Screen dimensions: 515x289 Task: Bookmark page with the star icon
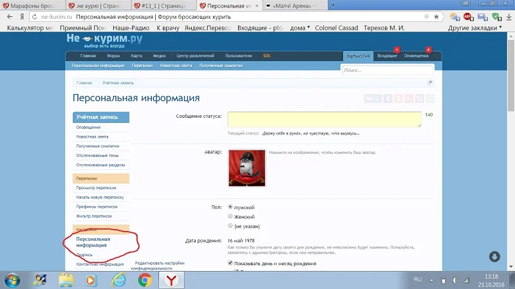436,17
